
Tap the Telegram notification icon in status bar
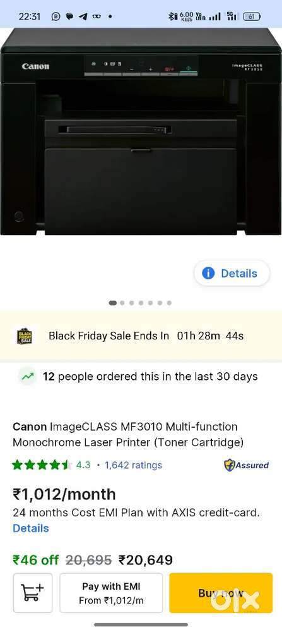point(83,16)
